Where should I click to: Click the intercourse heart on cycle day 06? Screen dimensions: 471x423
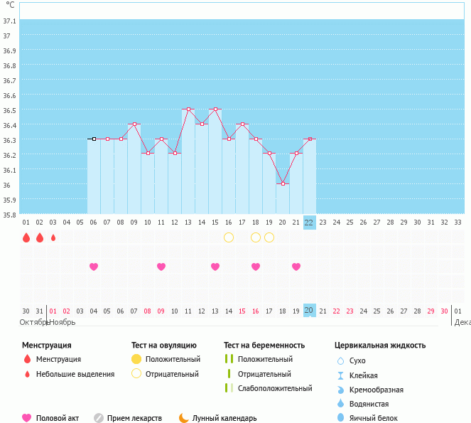94,267
